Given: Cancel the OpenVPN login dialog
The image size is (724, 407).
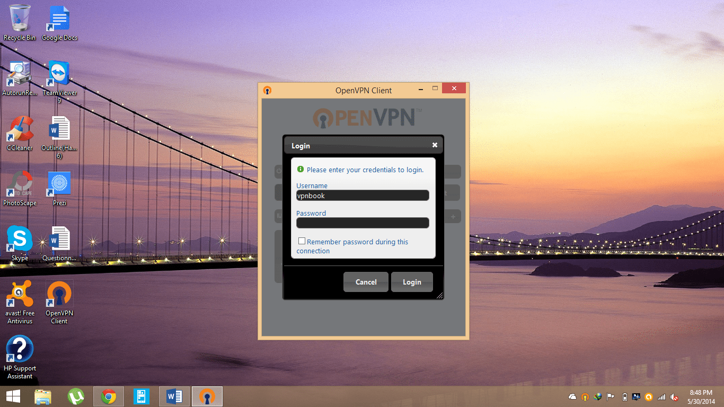Looking at the screenshot, I should (366, 282).
